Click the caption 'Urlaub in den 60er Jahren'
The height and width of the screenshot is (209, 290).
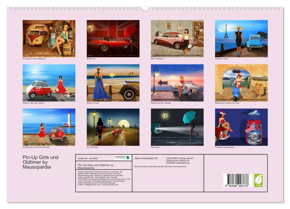pos(33,103)
